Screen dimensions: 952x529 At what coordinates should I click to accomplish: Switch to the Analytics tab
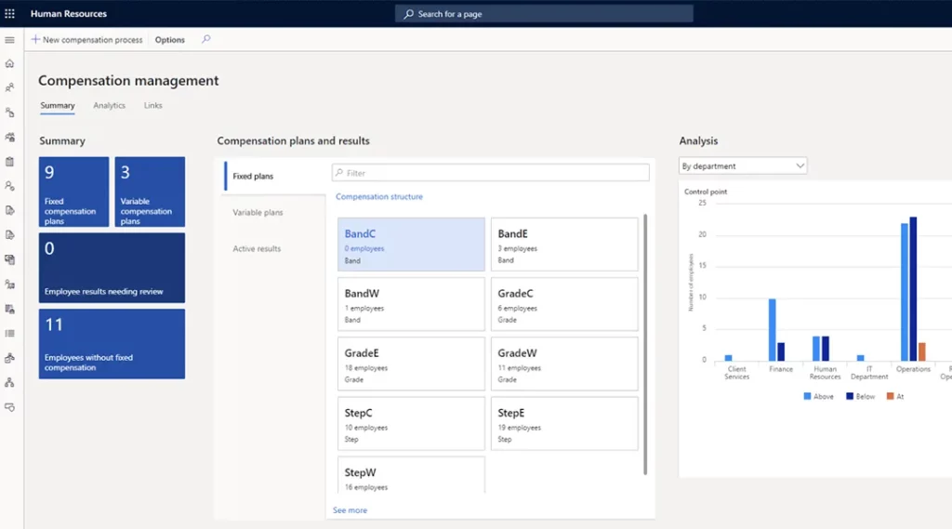[110, 106]
